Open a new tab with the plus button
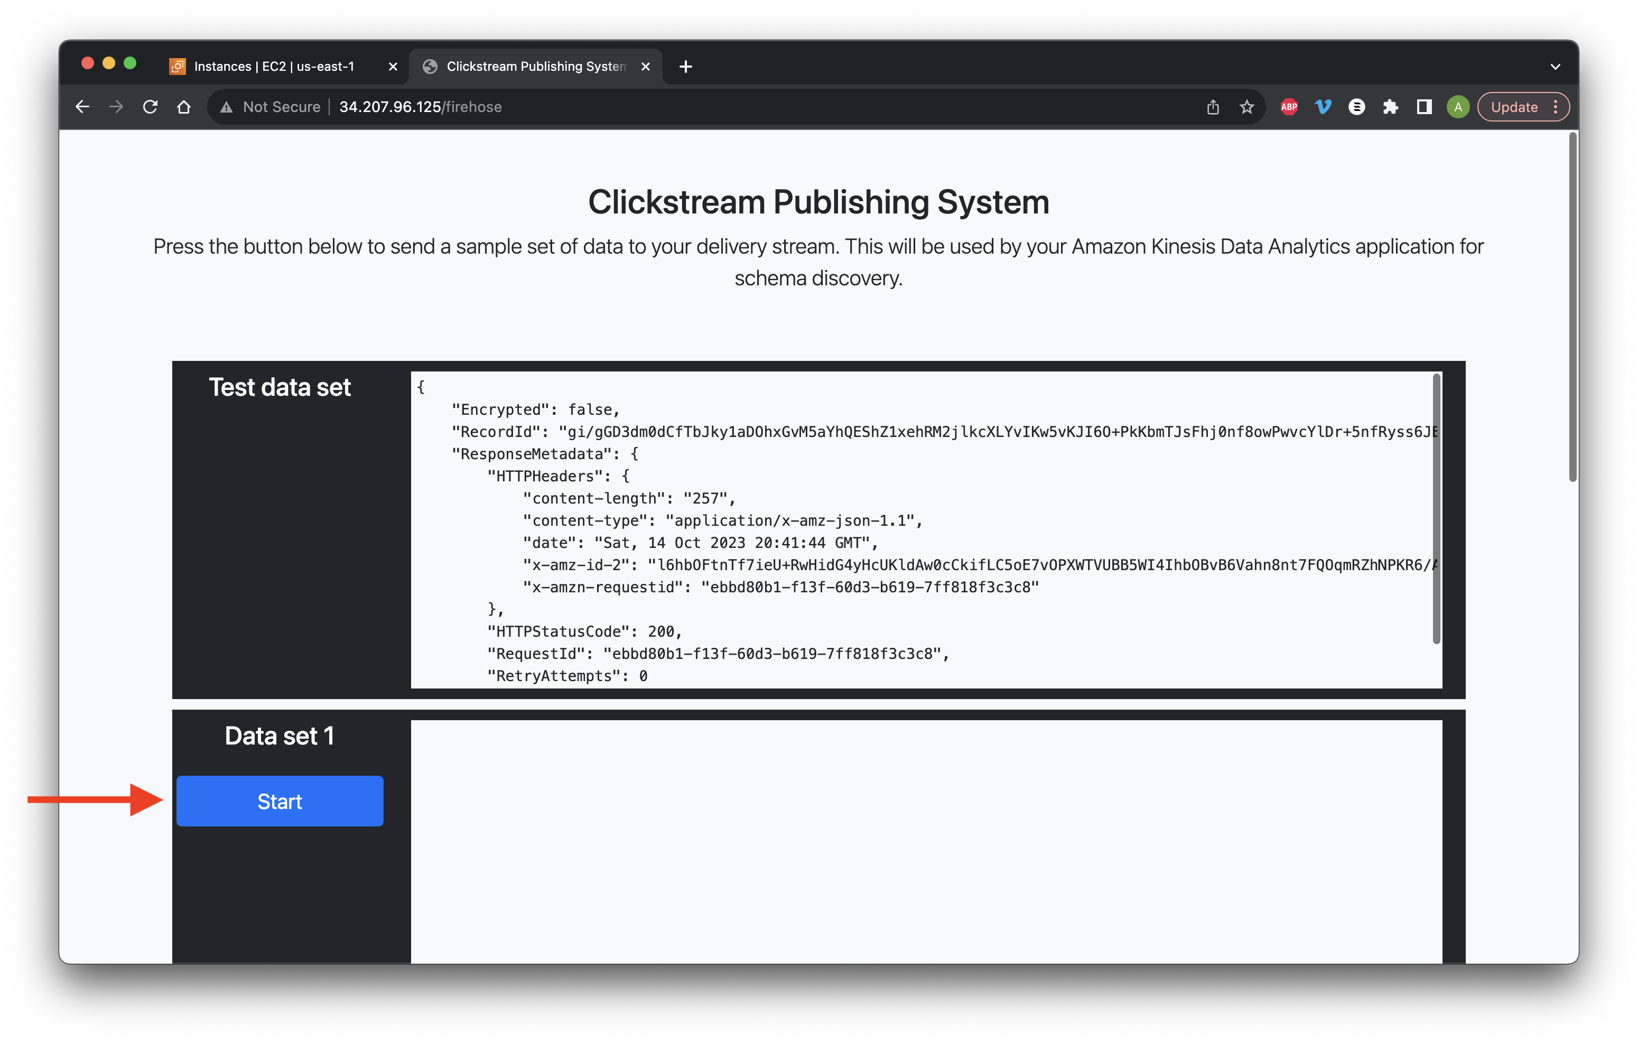 686,66
